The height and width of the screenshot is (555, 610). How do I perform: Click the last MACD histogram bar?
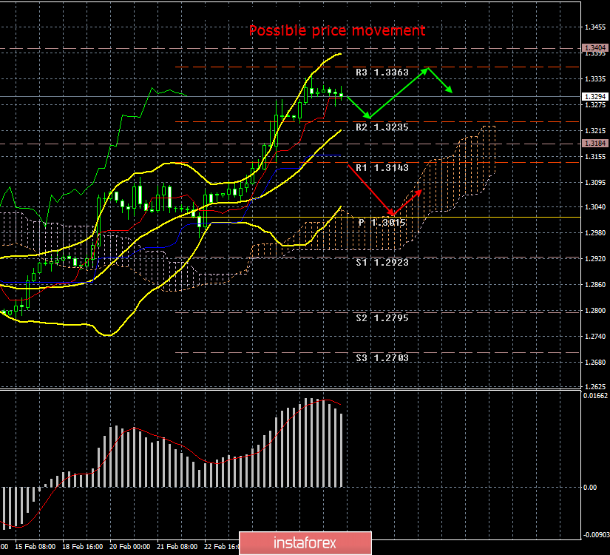coord(342,450)
